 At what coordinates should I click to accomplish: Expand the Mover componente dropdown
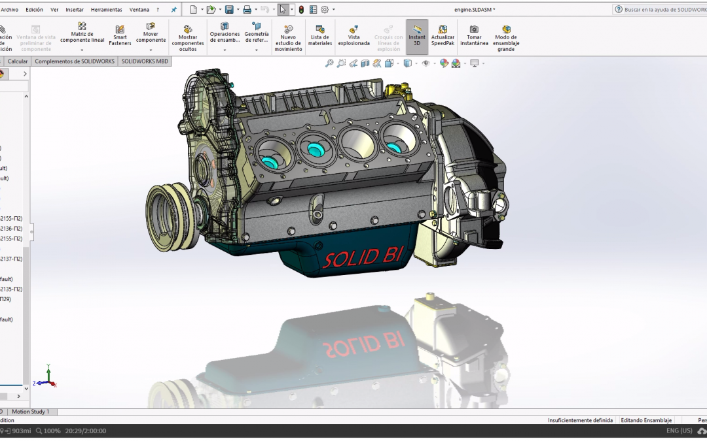[151, 50]
